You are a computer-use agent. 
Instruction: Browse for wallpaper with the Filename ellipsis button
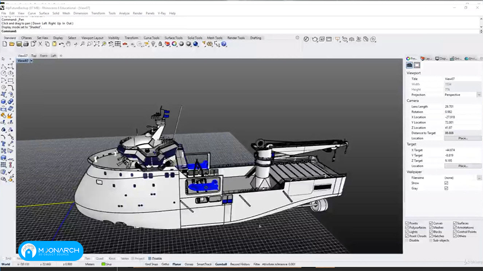coord(479,178)
